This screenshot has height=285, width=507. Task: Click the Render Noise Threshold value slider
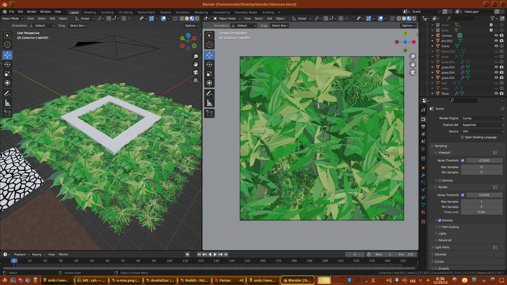(484, 195)
